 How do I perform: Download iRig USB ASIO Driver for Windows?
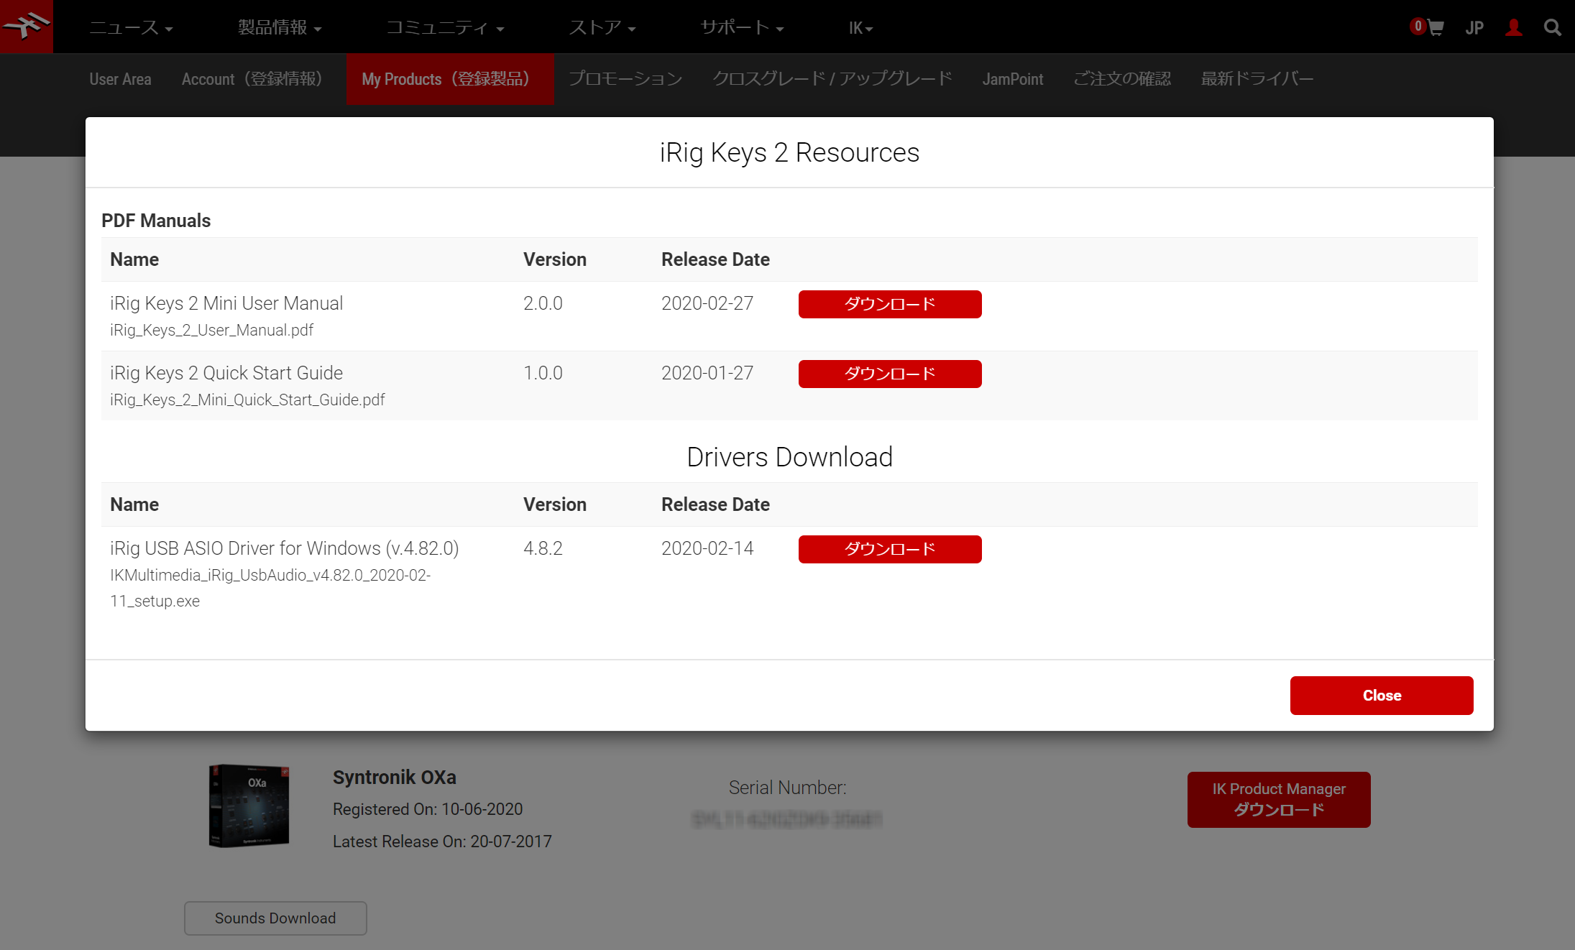coord(890,549)
